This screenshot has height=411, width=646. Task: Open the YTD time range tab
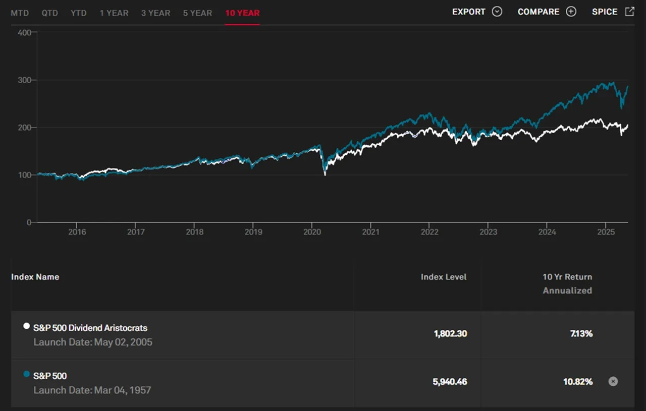click(x=78, y=13)
